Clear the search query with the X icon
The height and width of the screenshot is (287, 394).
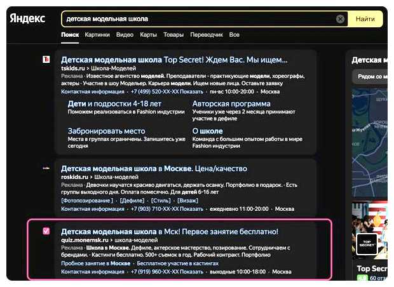[x=340, y=19]
